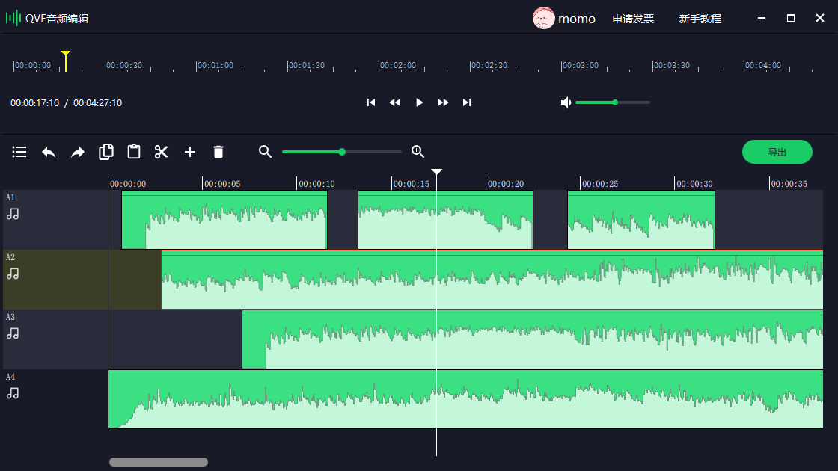Skip to the beginning of the audio

click(x=371, y=102)
